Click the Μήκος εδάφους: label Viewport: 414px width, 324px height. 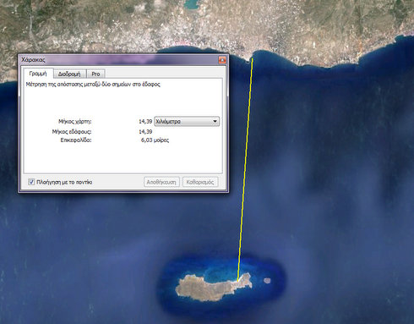(72, 132)
